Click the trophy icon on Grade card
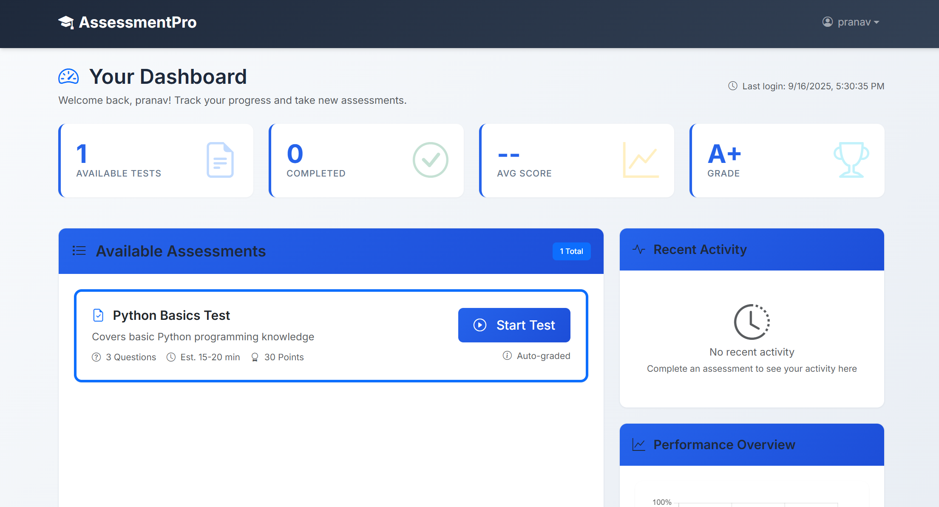The height and width of the screenshot is (507, 939). 851,160
